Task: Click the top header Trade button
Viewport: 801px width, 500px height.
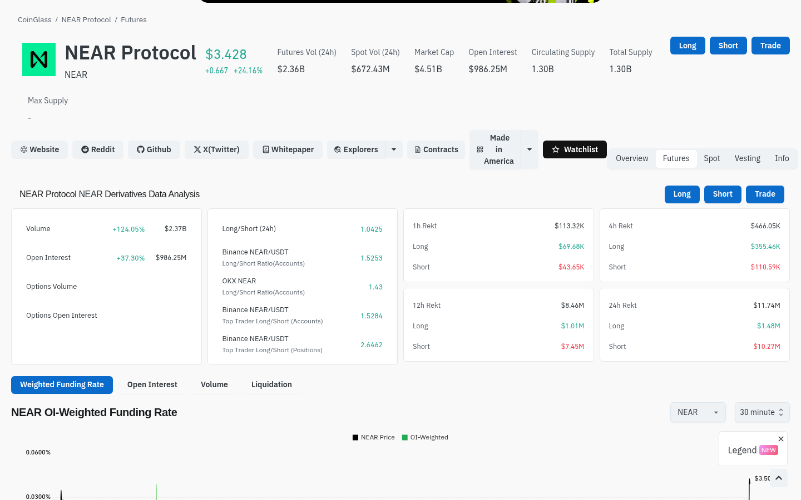Action: (x=770, y=46)
